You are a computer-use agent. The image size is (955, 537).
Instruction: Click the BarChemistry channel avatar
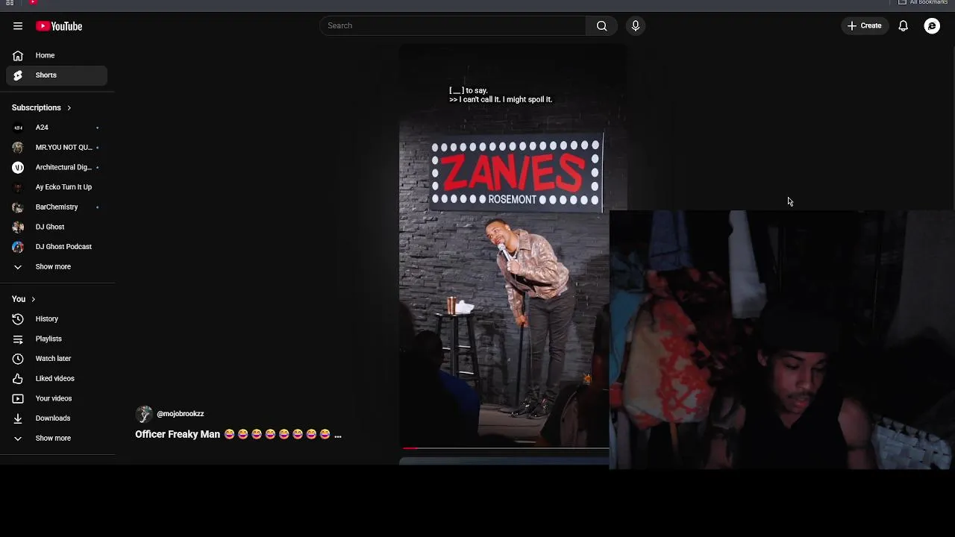(x=18, y=207)
